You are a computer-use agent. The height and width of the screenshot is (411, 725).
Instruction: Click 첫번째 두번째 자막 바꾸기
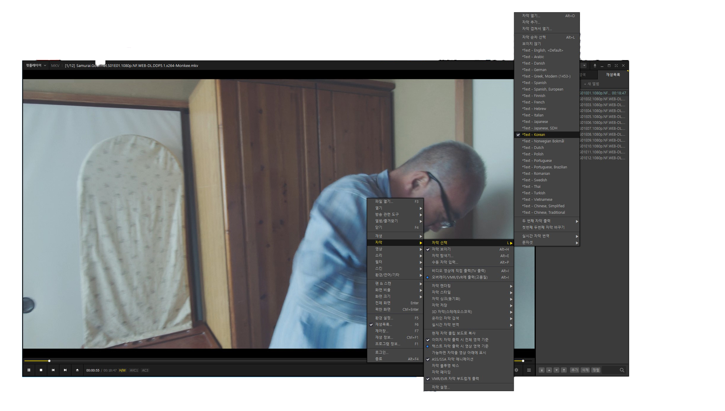[547, 228]
